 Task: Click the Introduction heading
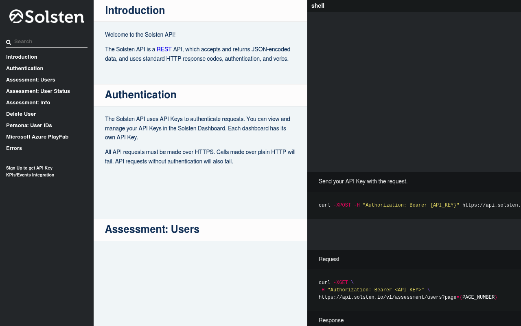pos(135,10)
